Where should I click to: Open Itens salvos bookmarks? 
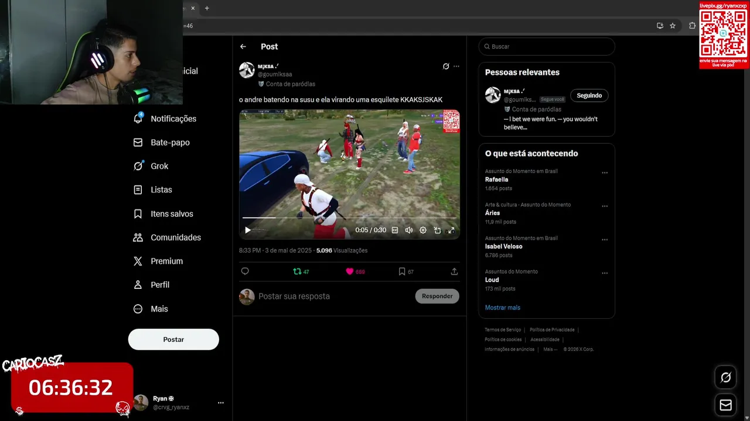pyautogui.click(x=164, y=214)
